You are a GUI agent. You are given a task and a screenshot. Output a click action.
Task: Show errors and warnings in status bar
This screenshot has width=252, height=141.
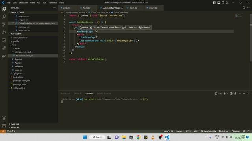11,131
